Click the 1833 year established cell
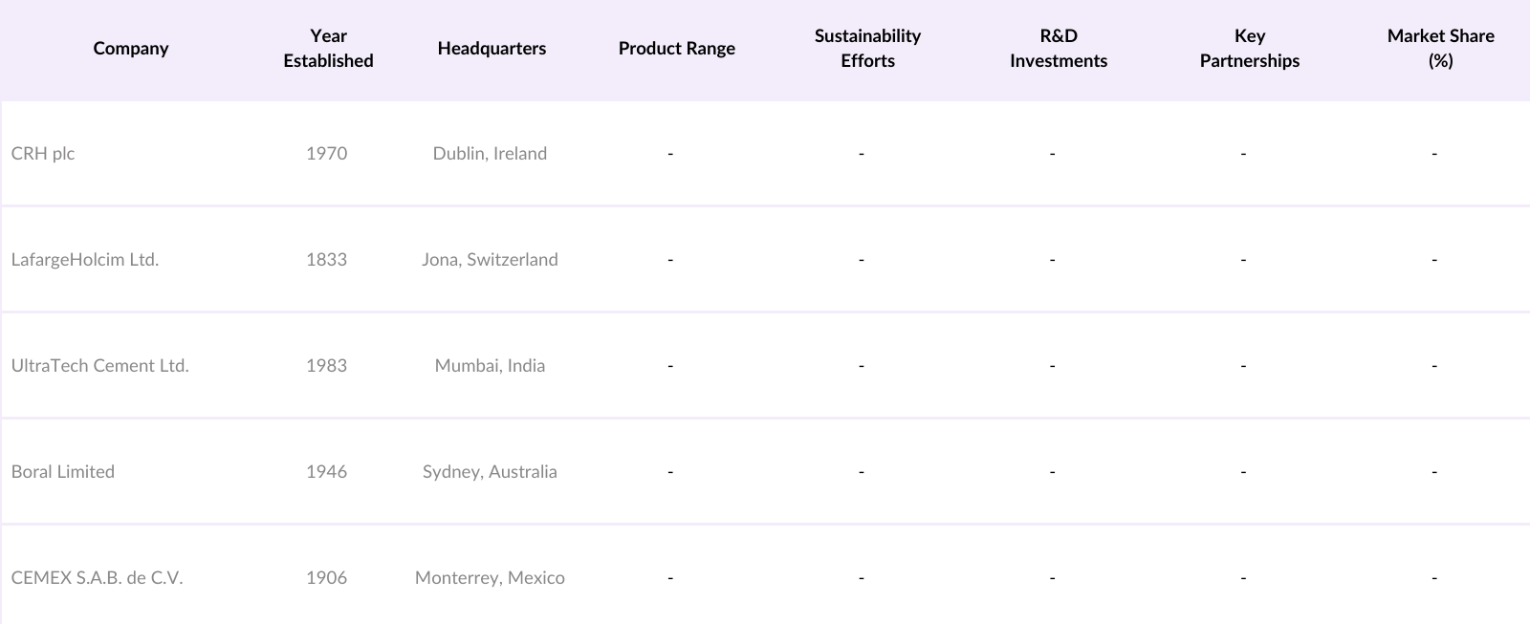Screen dimensions: 1530x624 [326, 260]
